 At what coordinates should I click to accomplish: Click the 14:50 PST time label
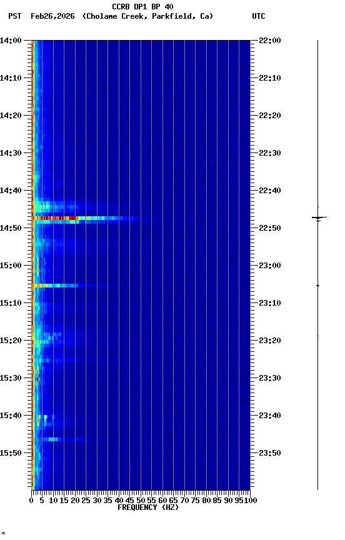tap(11, 228)
